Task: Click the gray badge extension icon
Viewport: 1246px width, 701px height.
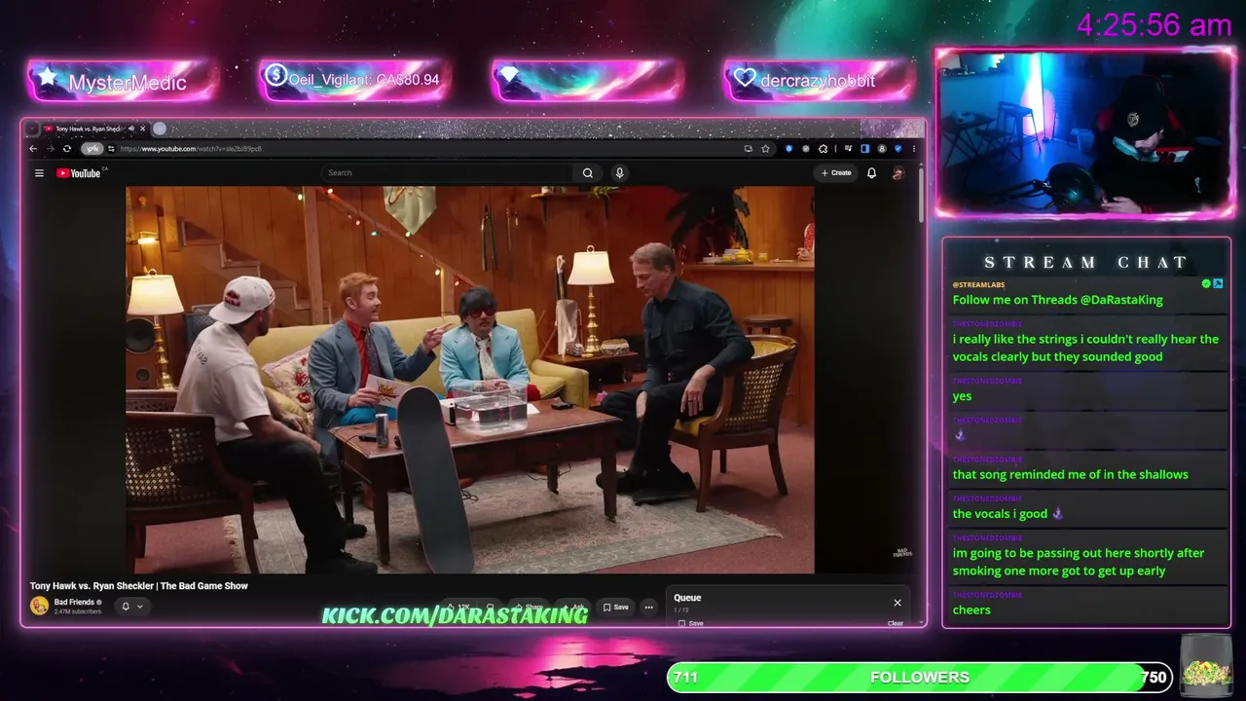Action: (806, 149)
